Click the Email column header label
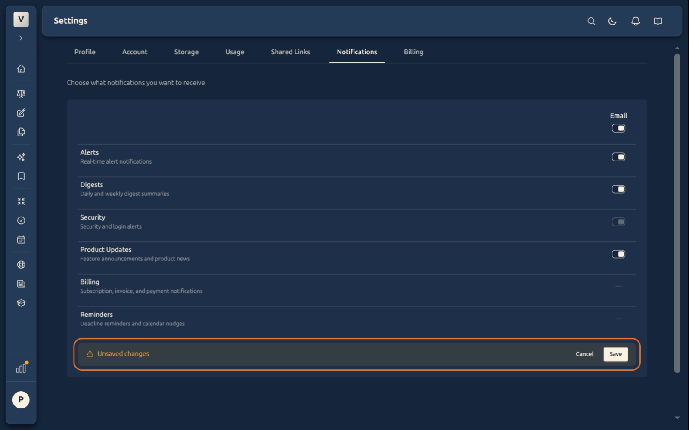The image size is (689, 430). click(618, 116)
